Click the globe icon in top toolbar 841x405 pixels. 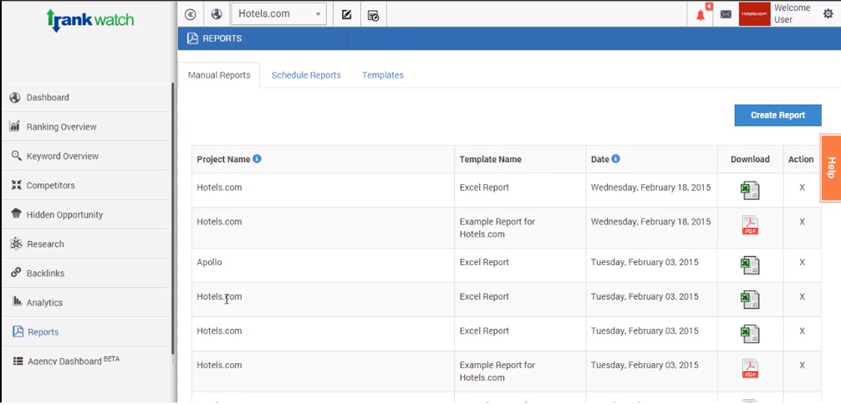point(217,14)
